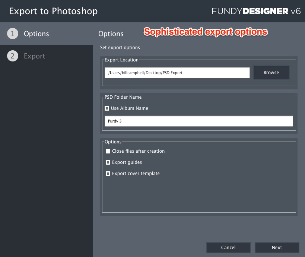Viewport: 305px width, 257px height.
Task: Click the Next button
Action: coord(277,247)
